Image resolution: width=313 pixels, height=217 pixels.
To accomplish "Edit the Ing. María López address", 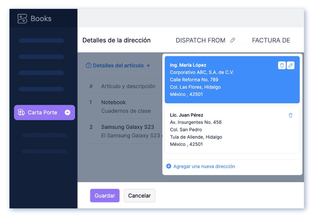I will tap(291, 65).
